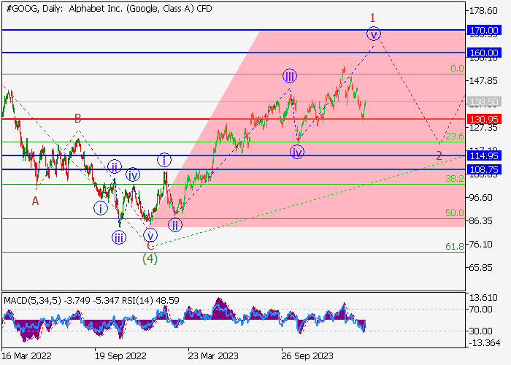
Task: Click the corrective wave B label
Action: tap(77, 118)
